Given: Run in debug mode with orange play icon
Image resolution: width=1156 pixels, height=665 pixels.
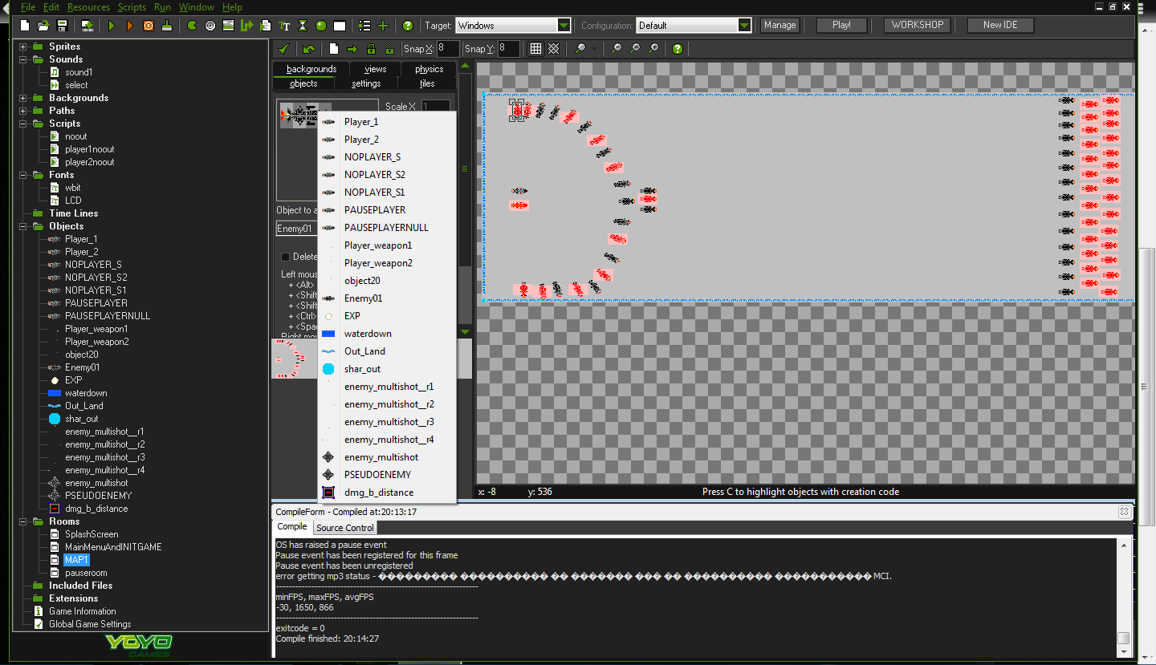Looking at the screenshot, I should click(x=130, y=26).
